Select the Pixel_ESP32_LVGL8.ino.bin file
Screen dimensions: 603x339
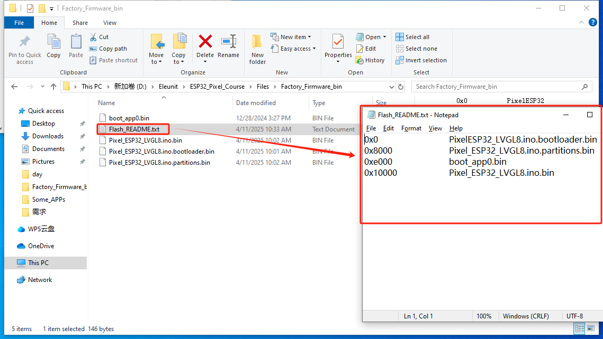pos(146,140)
